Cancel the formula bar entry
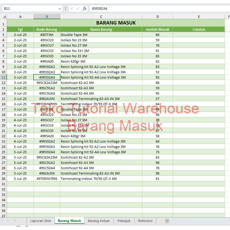The image size is (230, 230). pos(72,9)
